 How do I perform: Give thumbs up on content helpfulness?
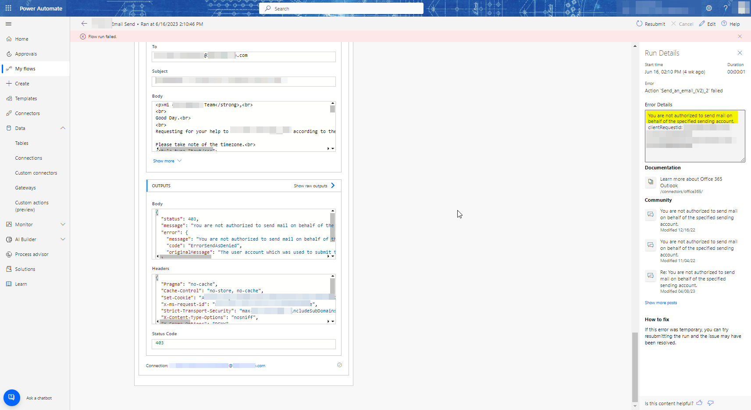[700, 403]
